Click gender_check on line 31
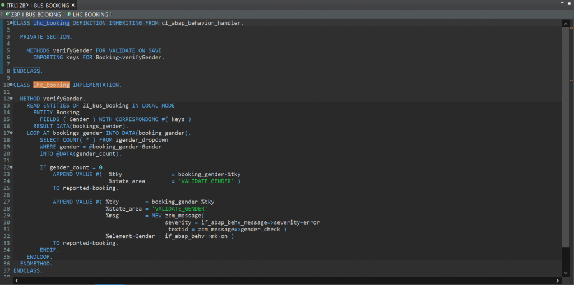Viewport: 574px width, 285px height. click(260, 230)
